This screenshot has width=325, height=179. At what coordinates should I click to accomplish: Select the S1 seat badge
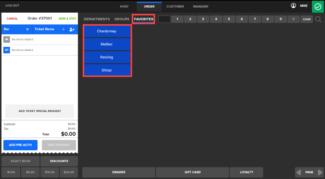click(x=6, y=50)
